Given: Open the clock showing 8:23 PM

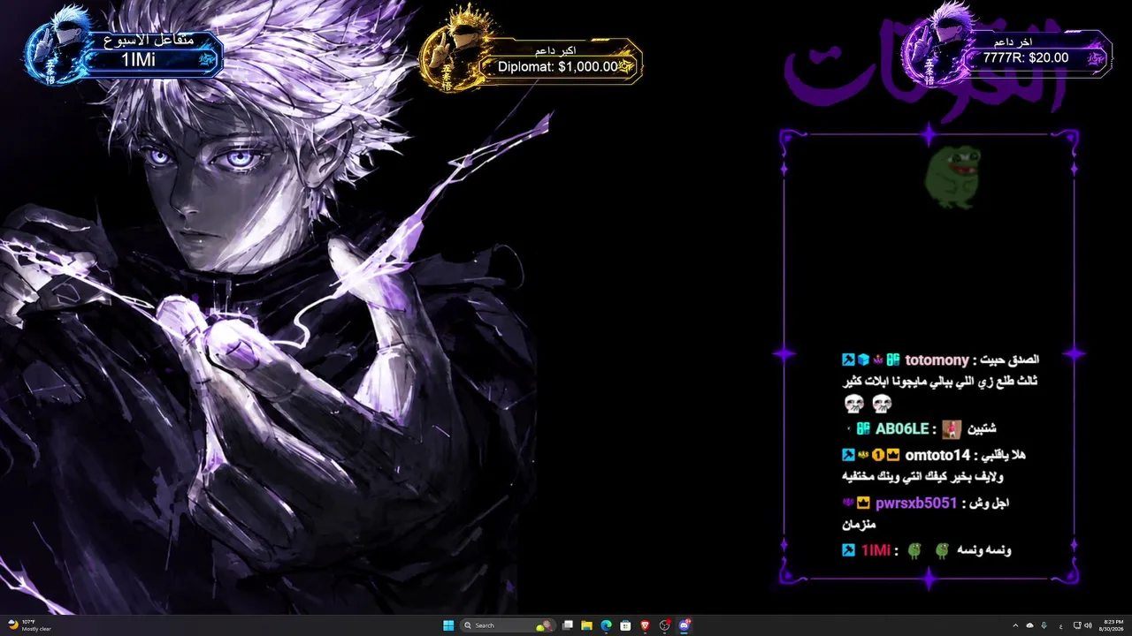Looking at the screenshot, I should 1113,625.
